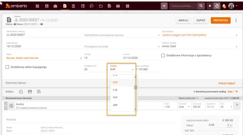The image size is (243, 135).
Task: Select EUR in currency list
Action: (122, 82)
